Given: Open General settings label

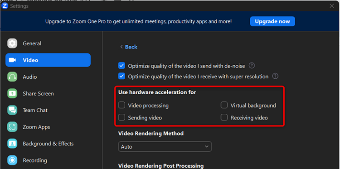Looking at the screenshot, I should pos(32,43).
